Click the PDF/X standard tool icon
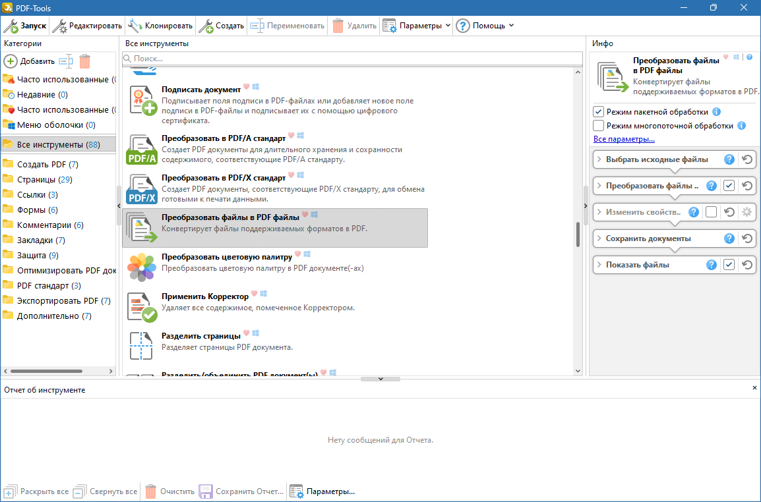Image resolution: width=761 pixels, height=502 pixels. 142,188
